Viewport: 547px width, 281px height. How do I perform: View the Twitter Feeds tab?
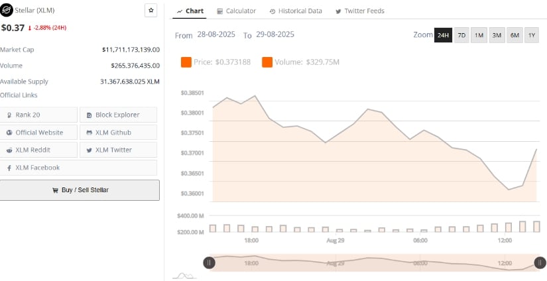pos(359,11)
